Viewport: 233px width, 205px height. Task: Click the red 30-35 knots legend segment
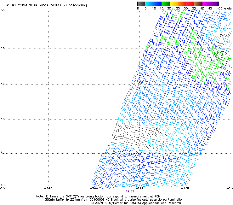[x=190, y=4]
